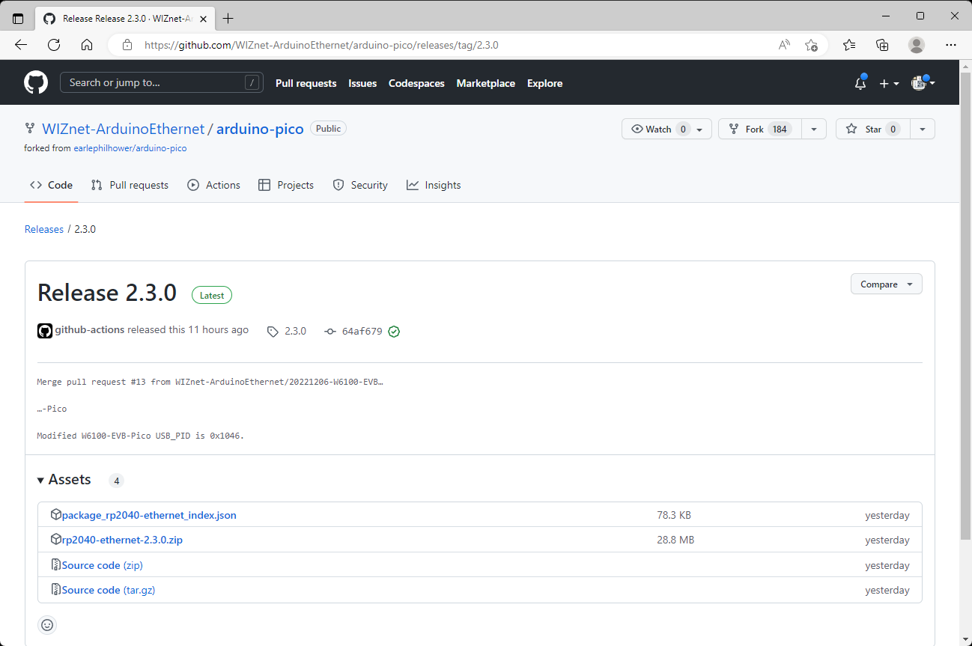Open the browser profile icon
The height and width of the screenshot is (646, 972).
917,45
